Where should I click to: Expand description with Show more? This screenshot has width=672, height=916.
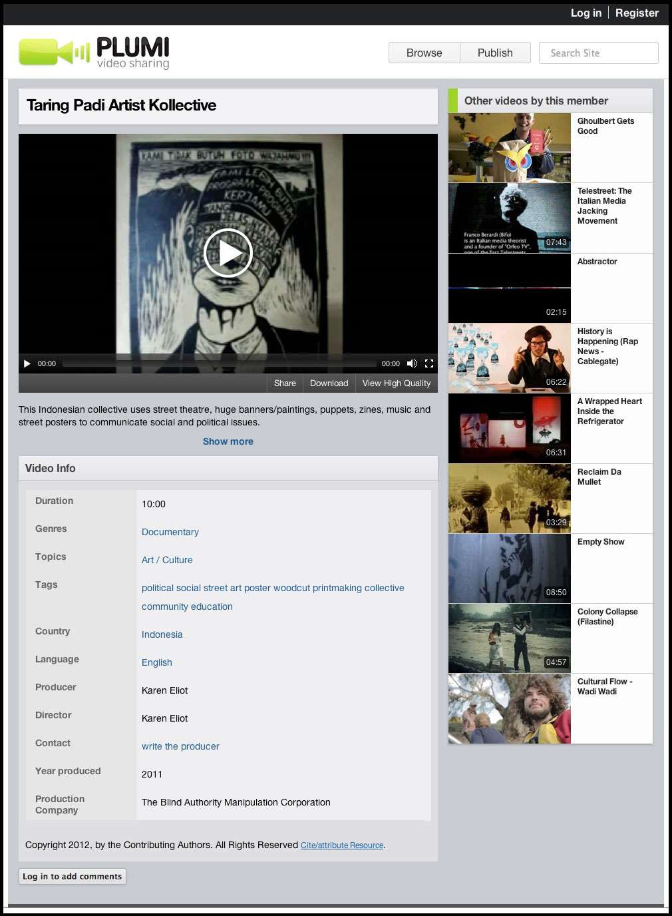[228, 441]
